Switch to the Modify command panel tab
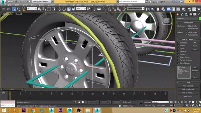The image size is (201, 113). (182, 14)
